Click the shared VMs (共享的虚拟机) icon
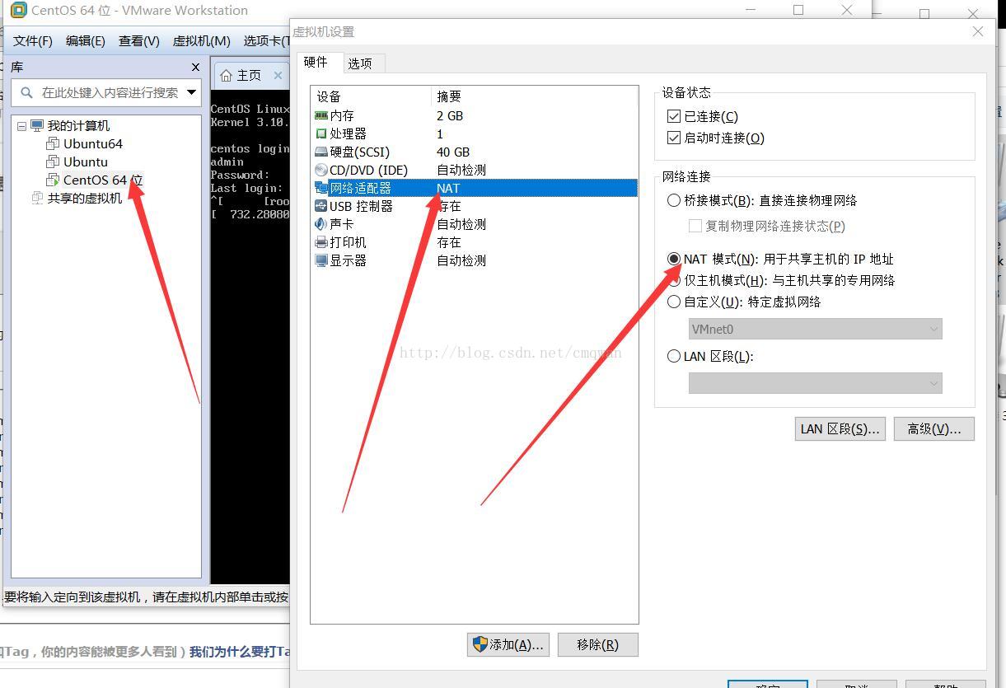Viewport: 1006px width, 688px height. (37, 199)
